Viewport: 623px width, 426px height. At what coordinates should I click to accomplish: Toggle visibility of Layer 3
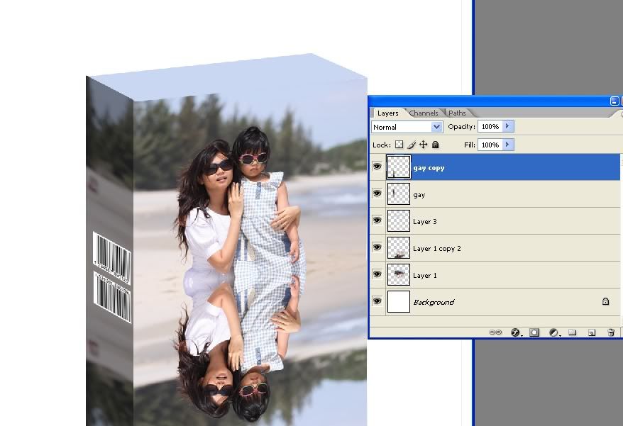pos(377,221)
